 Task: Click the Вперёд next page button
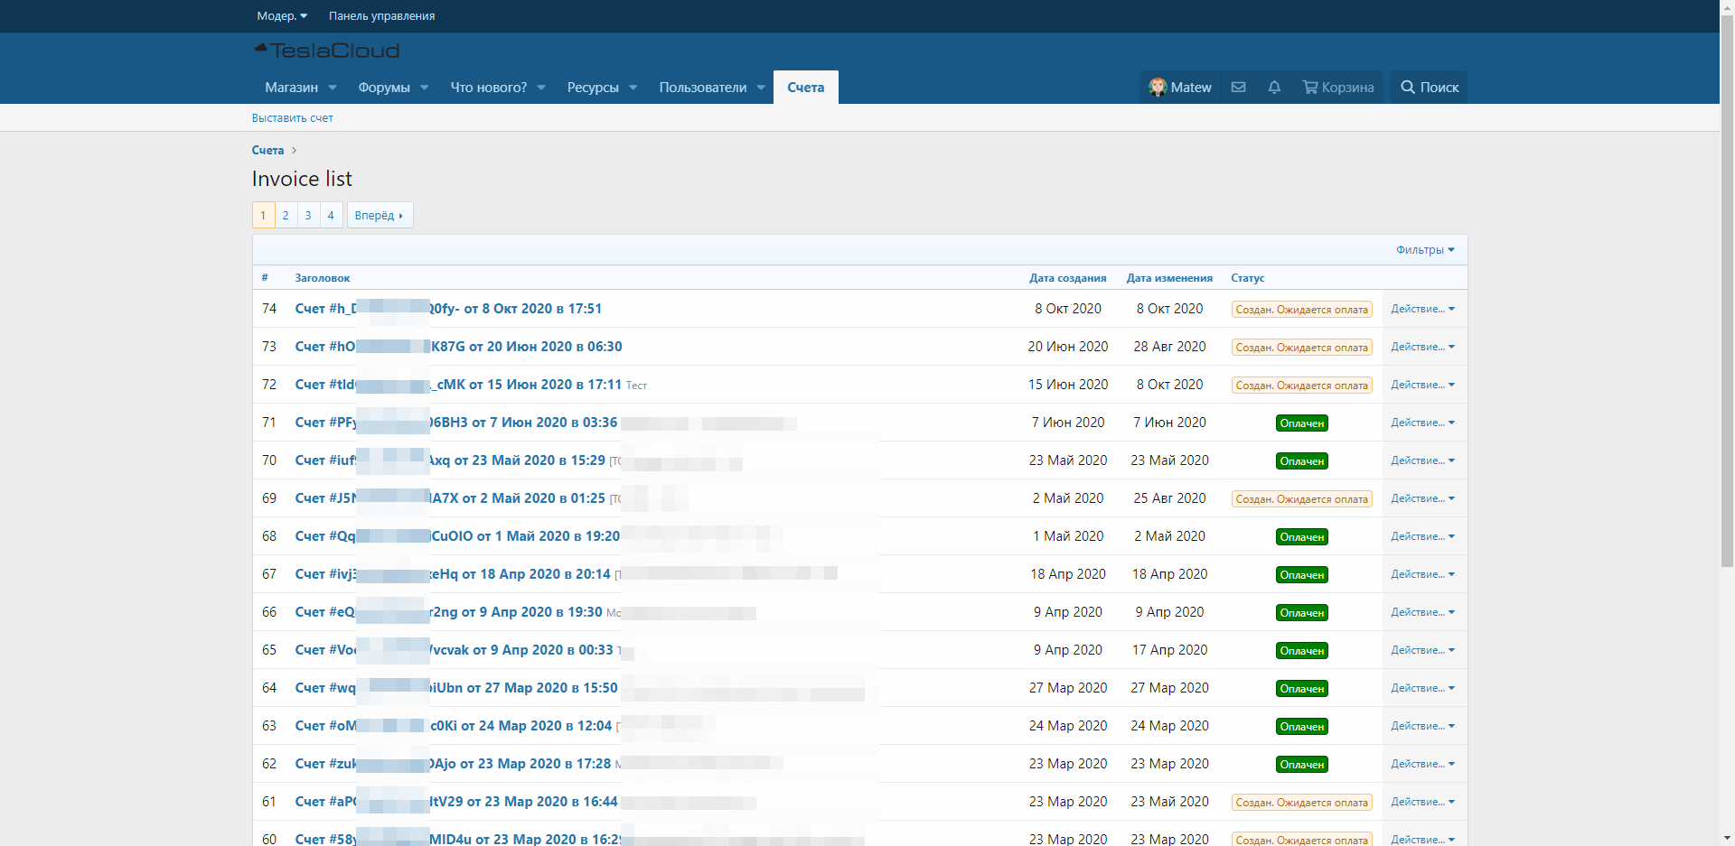379,215
